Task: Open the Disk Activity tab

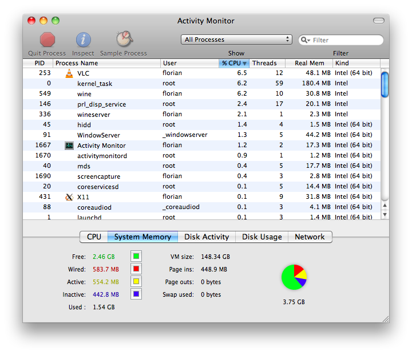Action: pyautogui.click(x=206, y=237)
